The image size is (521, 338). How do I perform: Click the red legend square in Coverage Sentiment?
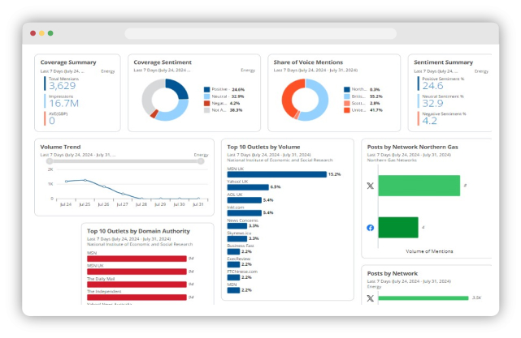point(207,104)
